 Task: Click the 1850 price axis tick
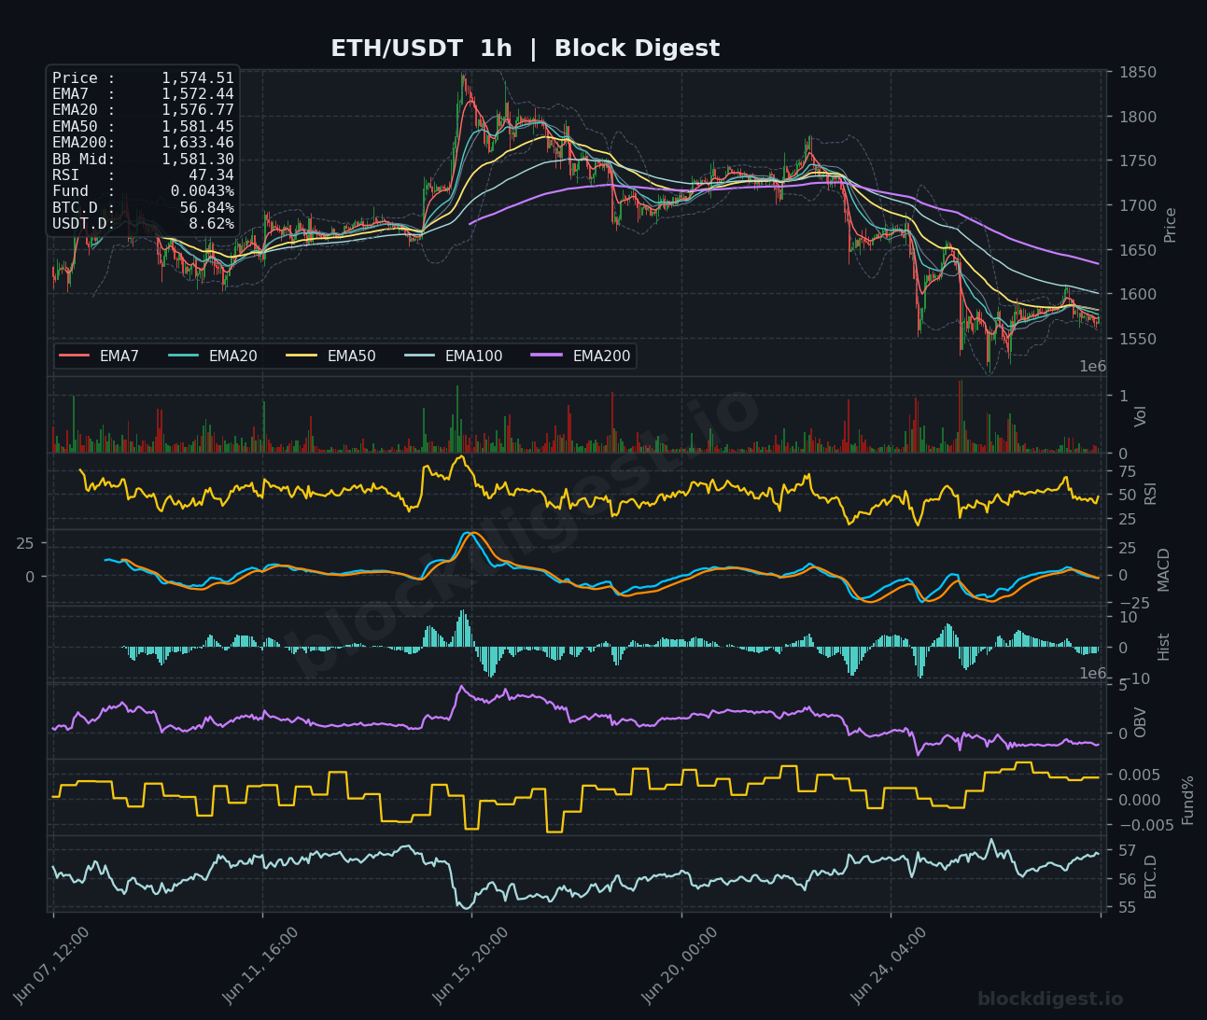[1138, 73]
